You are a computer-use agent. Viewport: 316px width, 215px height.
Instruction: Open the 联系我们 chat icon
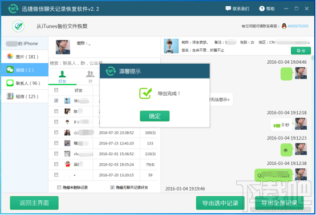[x=228, y=9]
